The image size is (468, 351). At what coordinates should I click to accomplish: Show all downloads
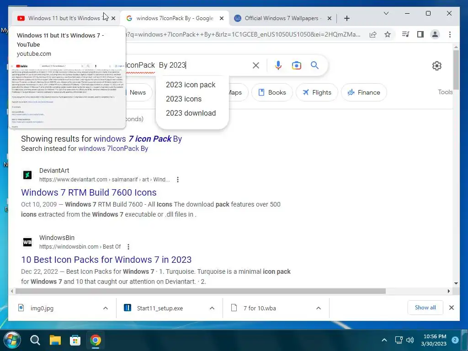click(x=425, y=308)
